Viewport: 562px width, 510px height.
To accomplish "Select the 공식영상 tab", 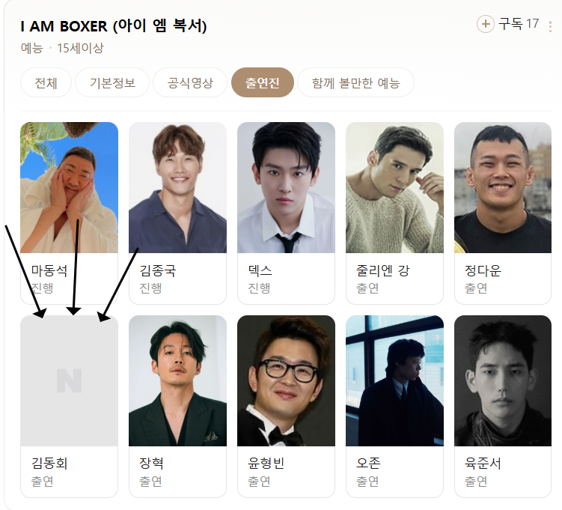I will [190, 82].
